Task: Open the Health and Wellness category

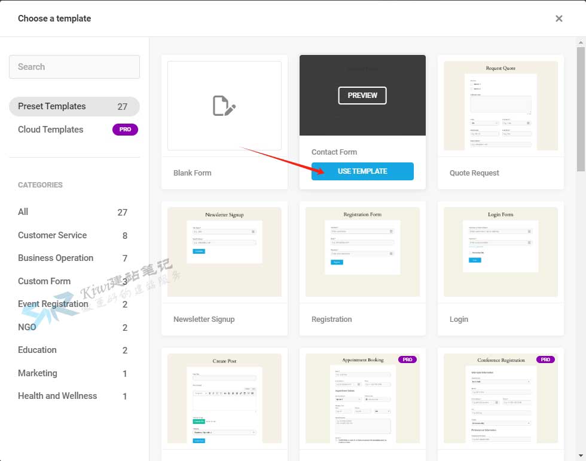Action: pyautogui.click(x=57, y=396)
